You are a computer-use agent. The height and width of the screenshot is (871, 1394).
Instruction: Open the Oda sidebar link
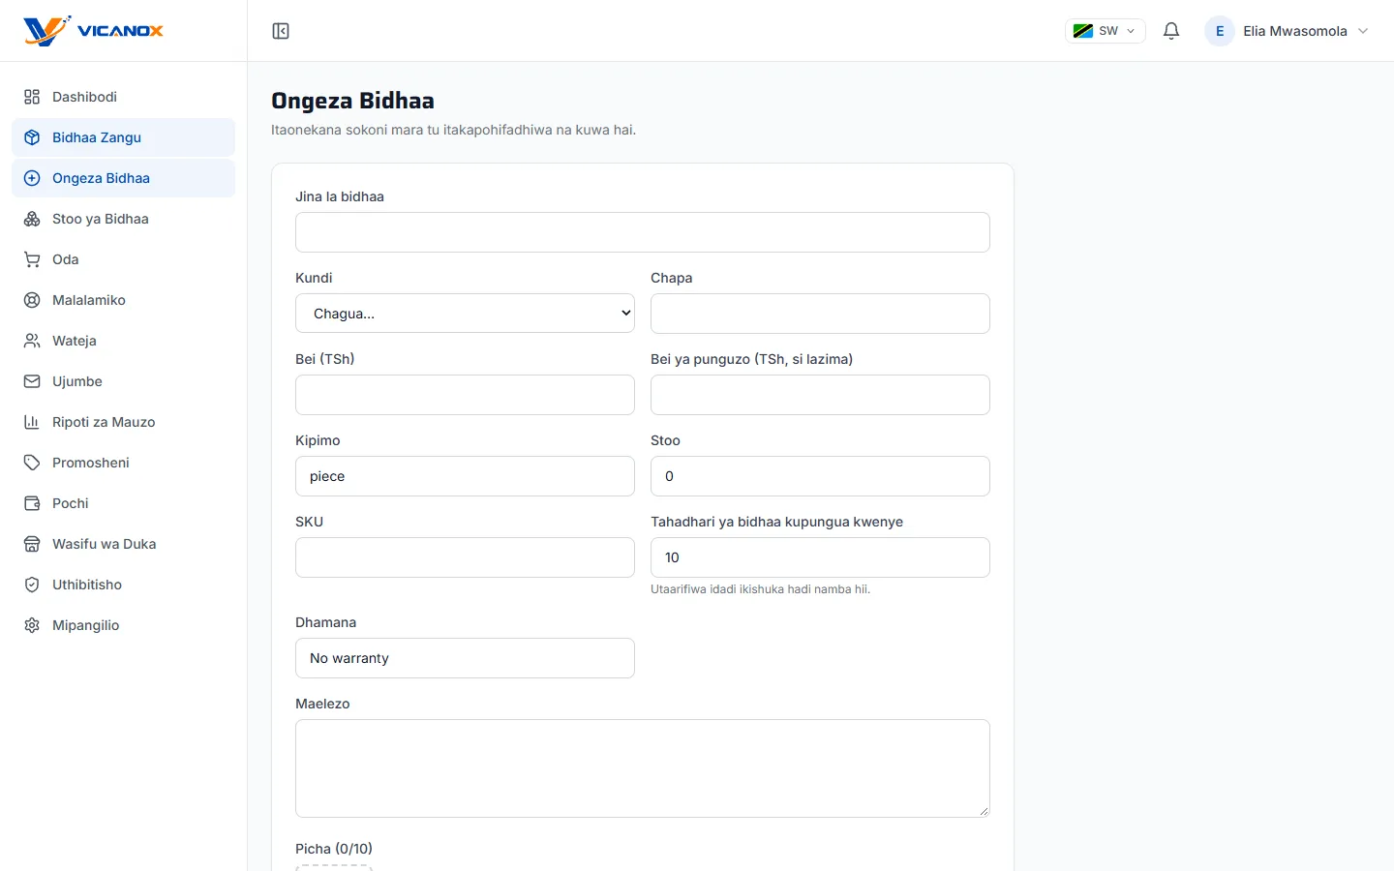123,259
